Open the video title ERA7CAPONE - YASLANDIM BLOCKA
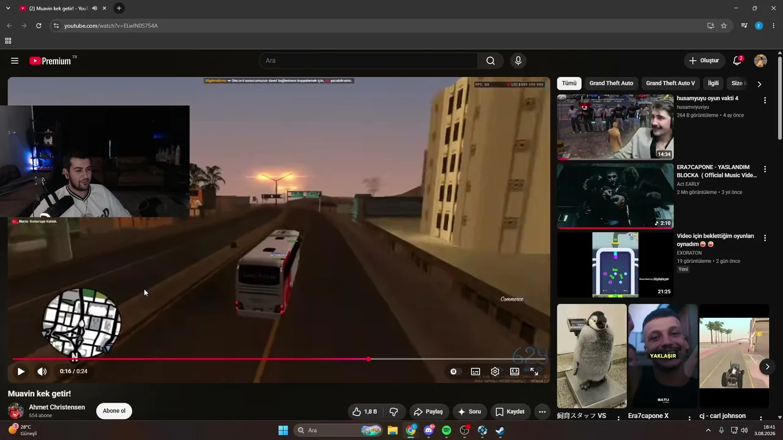Viewport: 783px width, 440px height. pyautogui.click(x=717, y=171)
